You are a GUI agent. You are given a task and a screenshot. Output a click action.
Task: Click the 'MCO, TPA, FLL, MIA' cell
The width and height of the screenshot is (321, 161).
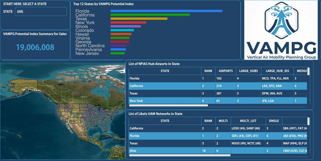(x=277, y=78)
